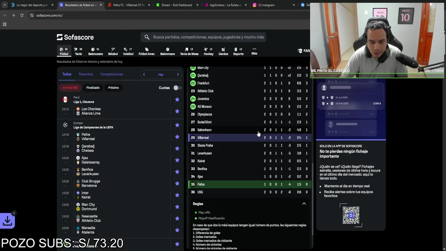
Task: Reload the page in browser
Action: (22, 15)
